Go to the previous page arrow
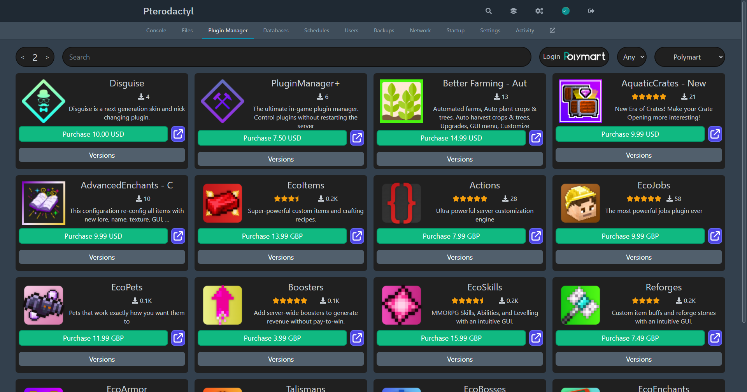The width and height of the screenshot is (747, 392). click(x=23, y=58)
